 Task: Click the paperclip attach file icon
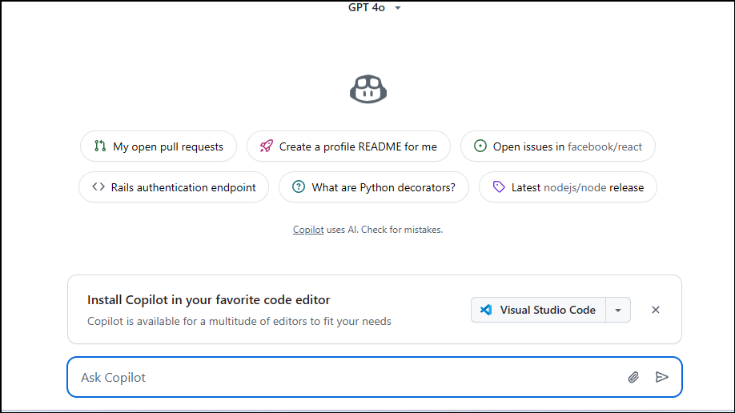click(633, 377)
